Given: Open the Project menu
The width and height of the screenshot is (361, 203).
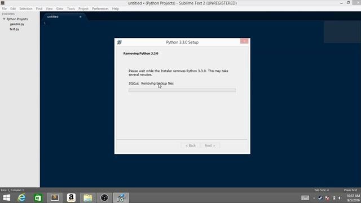Looking at the screenshot, I should [83, 9].
